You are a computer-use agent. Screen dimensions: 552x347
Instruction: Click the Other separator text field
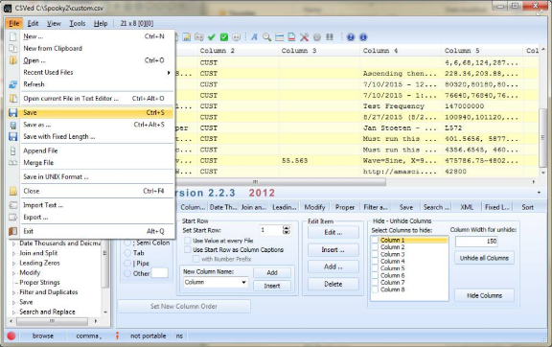[159, 273]
